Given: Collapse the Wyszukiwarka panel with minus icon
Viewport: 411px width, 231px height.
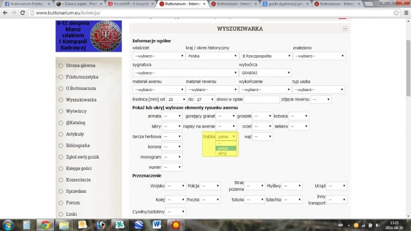Looking at the screenshot, I should (x=345, y=29).
